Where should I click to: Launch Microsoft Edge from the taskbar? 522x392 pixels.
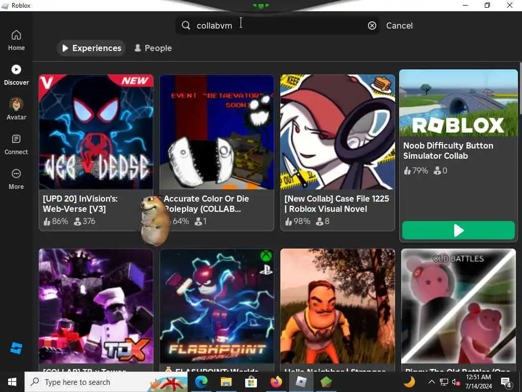click(201, 382)
